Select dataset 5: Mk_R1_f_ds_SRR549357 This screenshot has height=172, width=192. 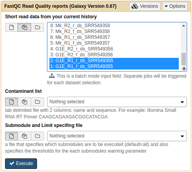pyautogui.click(x=114, y=43)
